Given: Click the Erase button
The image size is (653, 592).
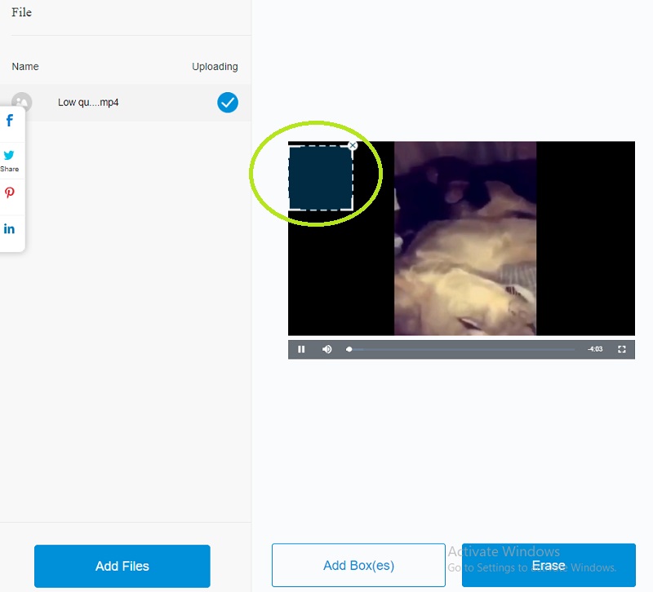Looking at the screenshot, I should pyautogui.click(x=549, y=565).
